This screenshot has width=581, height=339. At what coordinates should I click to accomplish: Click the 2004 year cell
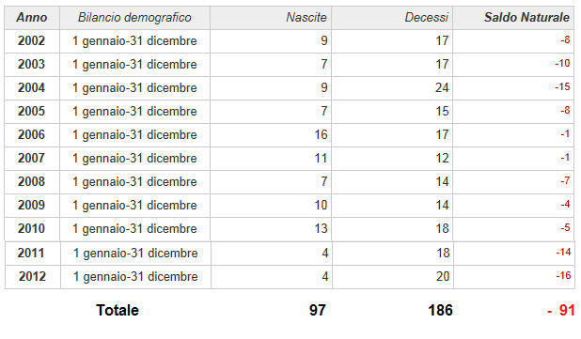pyautogui.click(x=32, y=87)
